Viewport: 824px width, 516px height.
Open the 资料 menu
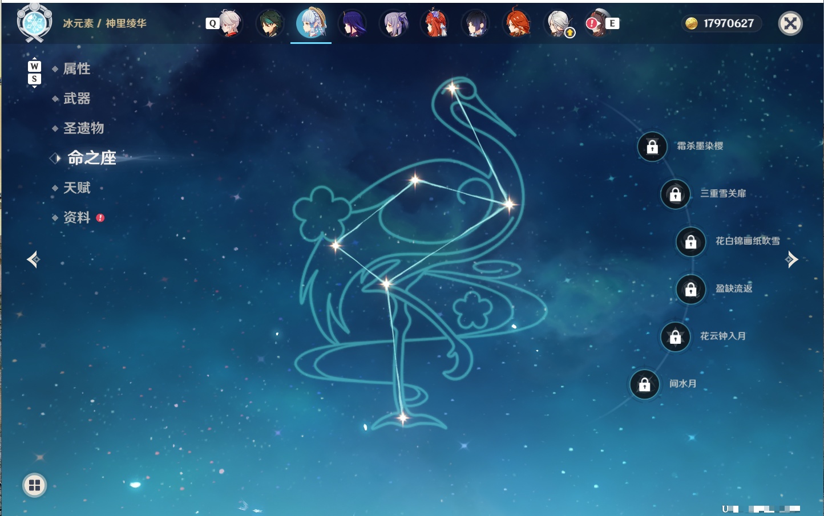76,217
